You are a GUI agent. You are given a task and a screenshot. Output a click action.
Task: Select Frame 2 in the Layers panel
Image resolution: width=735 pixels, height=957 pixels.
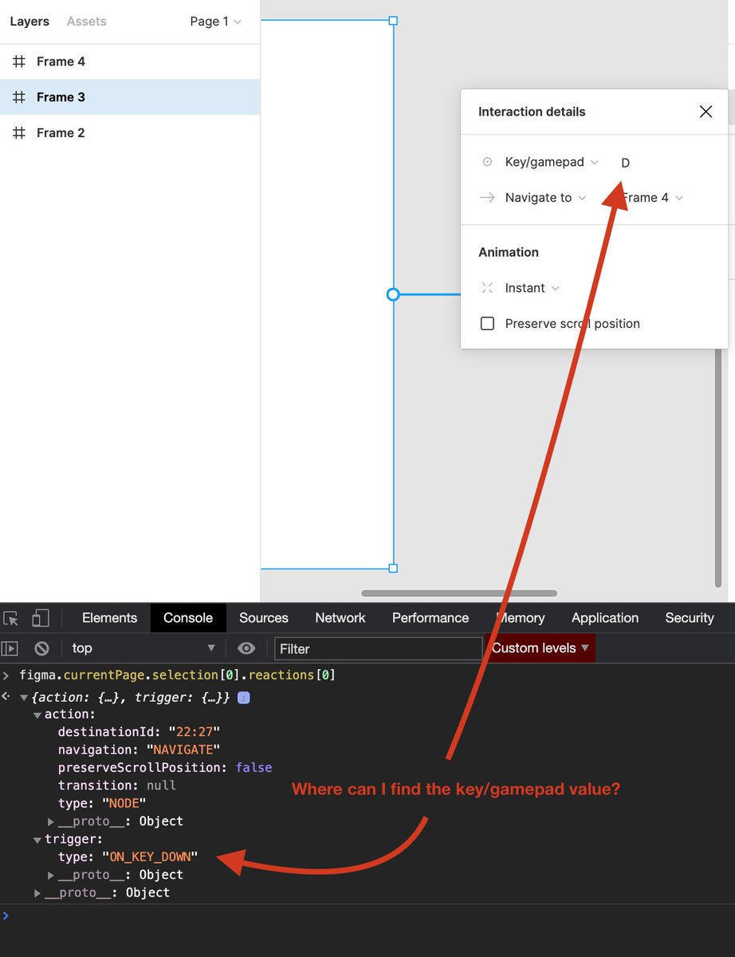click(60, 132)
